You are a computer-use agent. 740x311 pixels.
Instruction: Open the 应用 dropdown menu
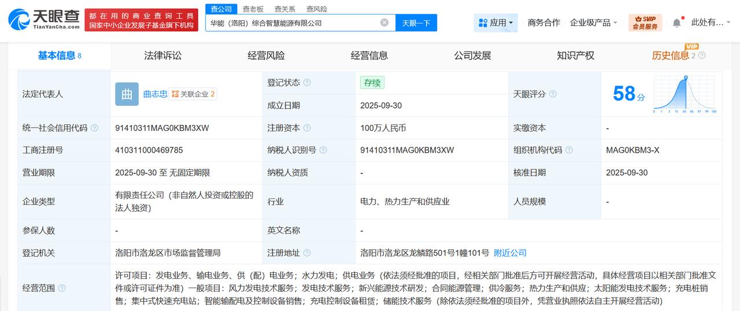[x=496, y=23]
